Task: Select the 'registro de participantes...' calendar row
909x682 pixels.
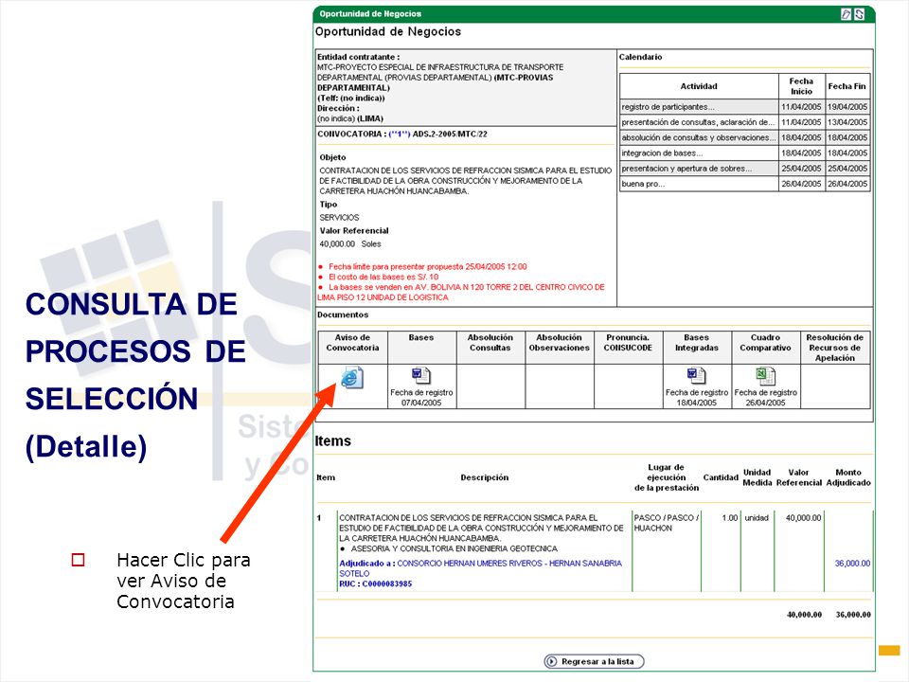Action: pyautogui.click(x=745, y=107)
